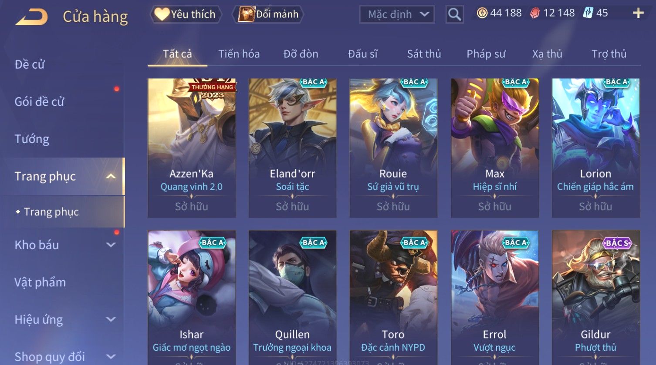
Task: Switch to the Tiến hóa tab
Action: coord(239,54)
